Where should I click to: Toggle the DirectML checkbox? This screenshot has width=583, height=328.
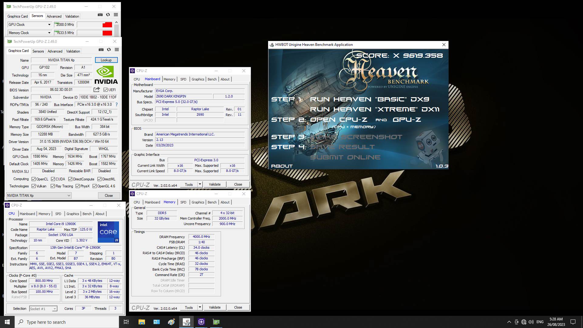pyautogui.click(x=100, y=179)
